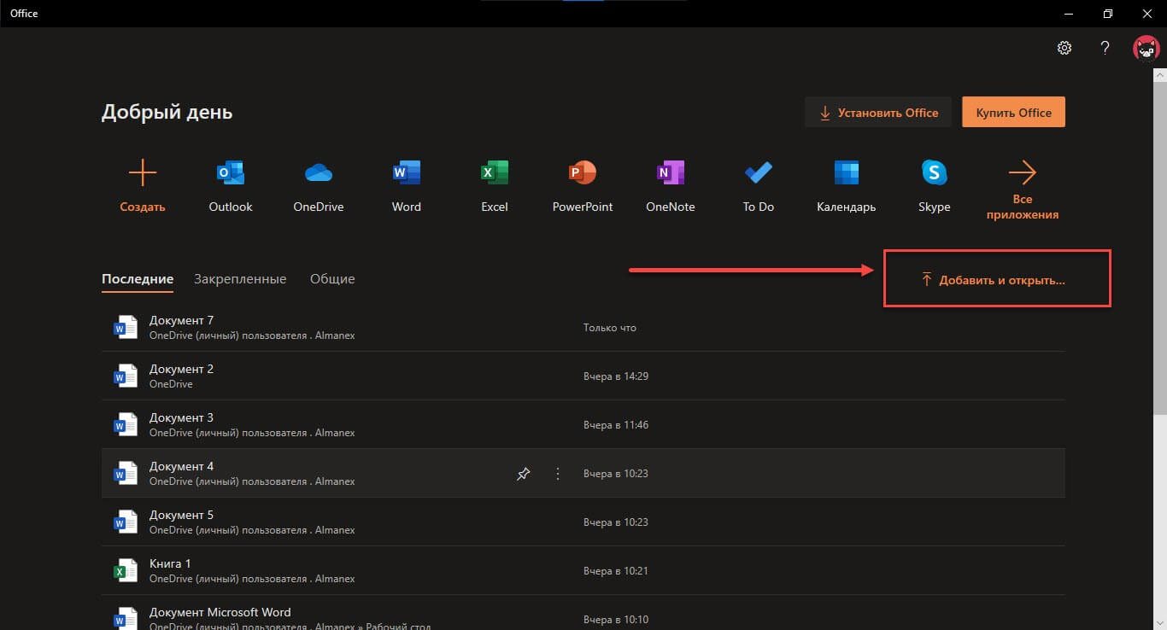Open Документ 7 file
Screen dimensions: 1167x630
(x=583, y=328)
